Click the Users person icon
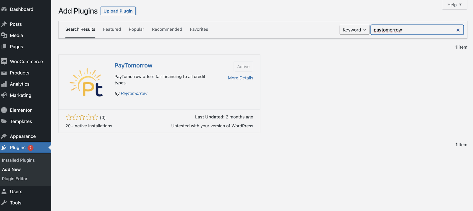 4,192
